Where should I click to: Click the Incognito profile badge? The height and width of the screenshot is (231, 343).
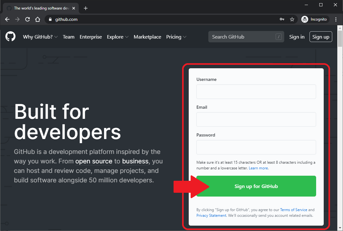coord(315,19)
